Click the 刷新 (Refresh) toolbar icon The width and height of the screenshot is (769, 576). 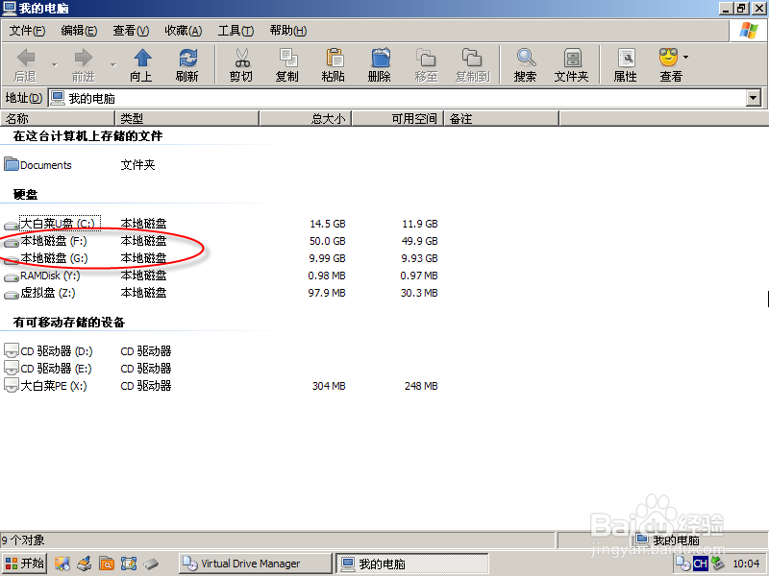(188, 58)
